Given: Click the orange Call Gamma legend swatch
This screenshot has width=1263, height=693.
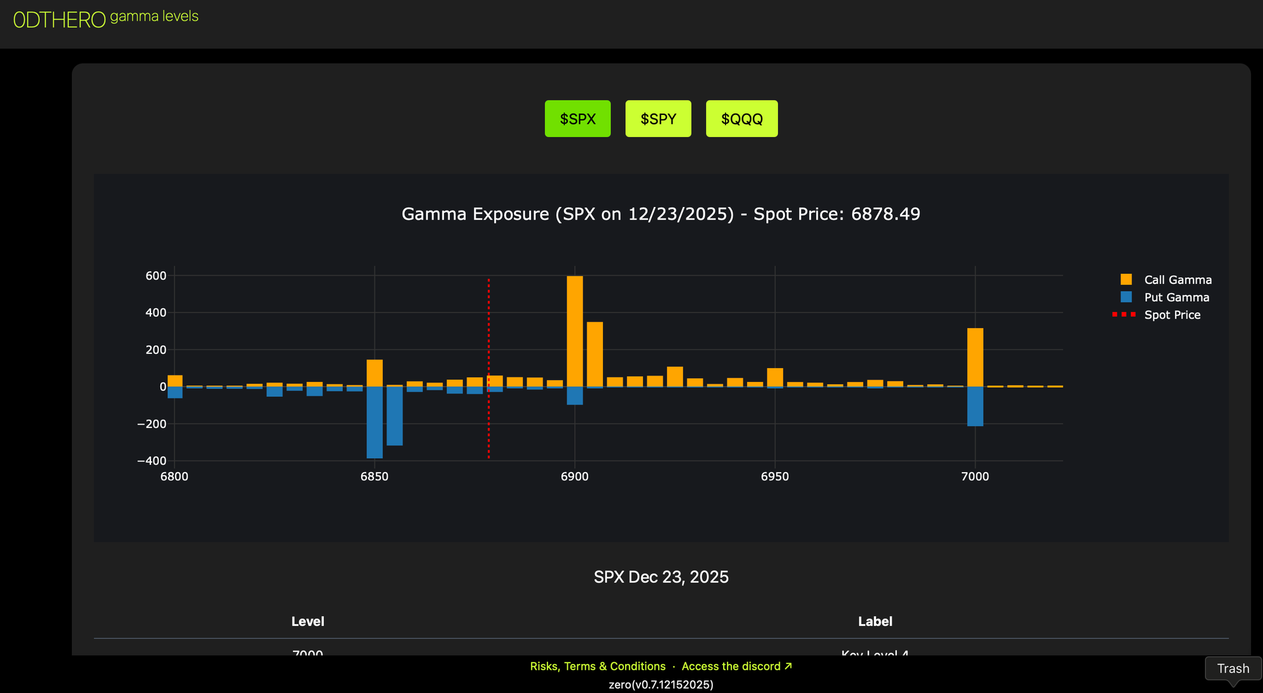Looking at the screenshot, I should click(1126, 280).
